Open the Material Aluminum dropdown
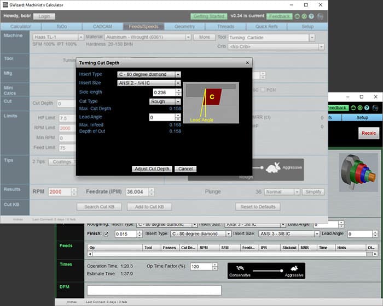 point(188,37)
